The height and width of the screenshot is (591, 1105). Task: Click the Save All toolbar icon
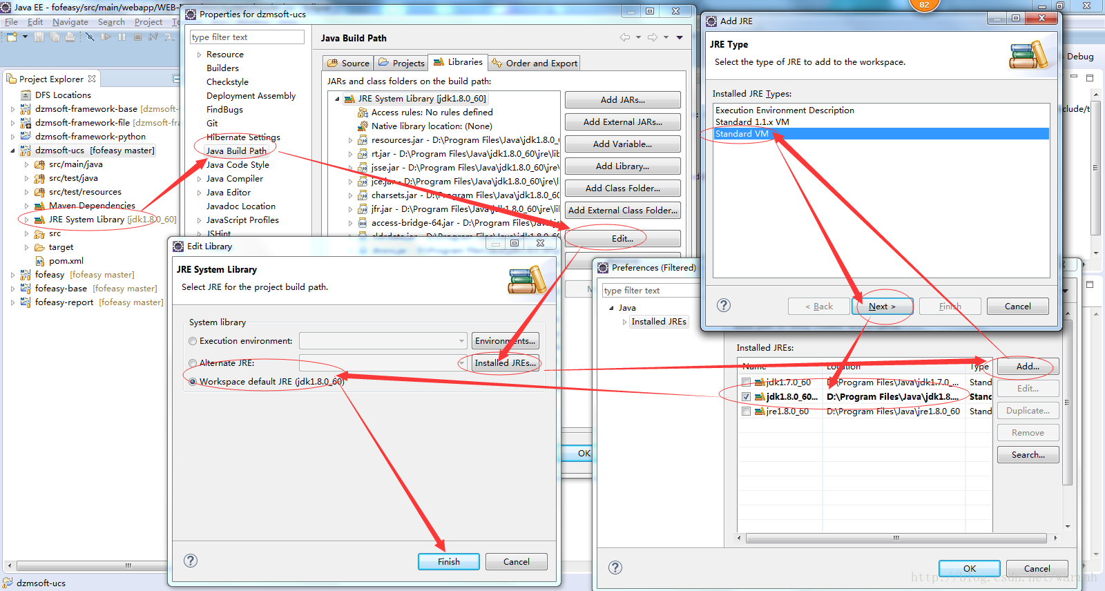[x=55, y=37]
